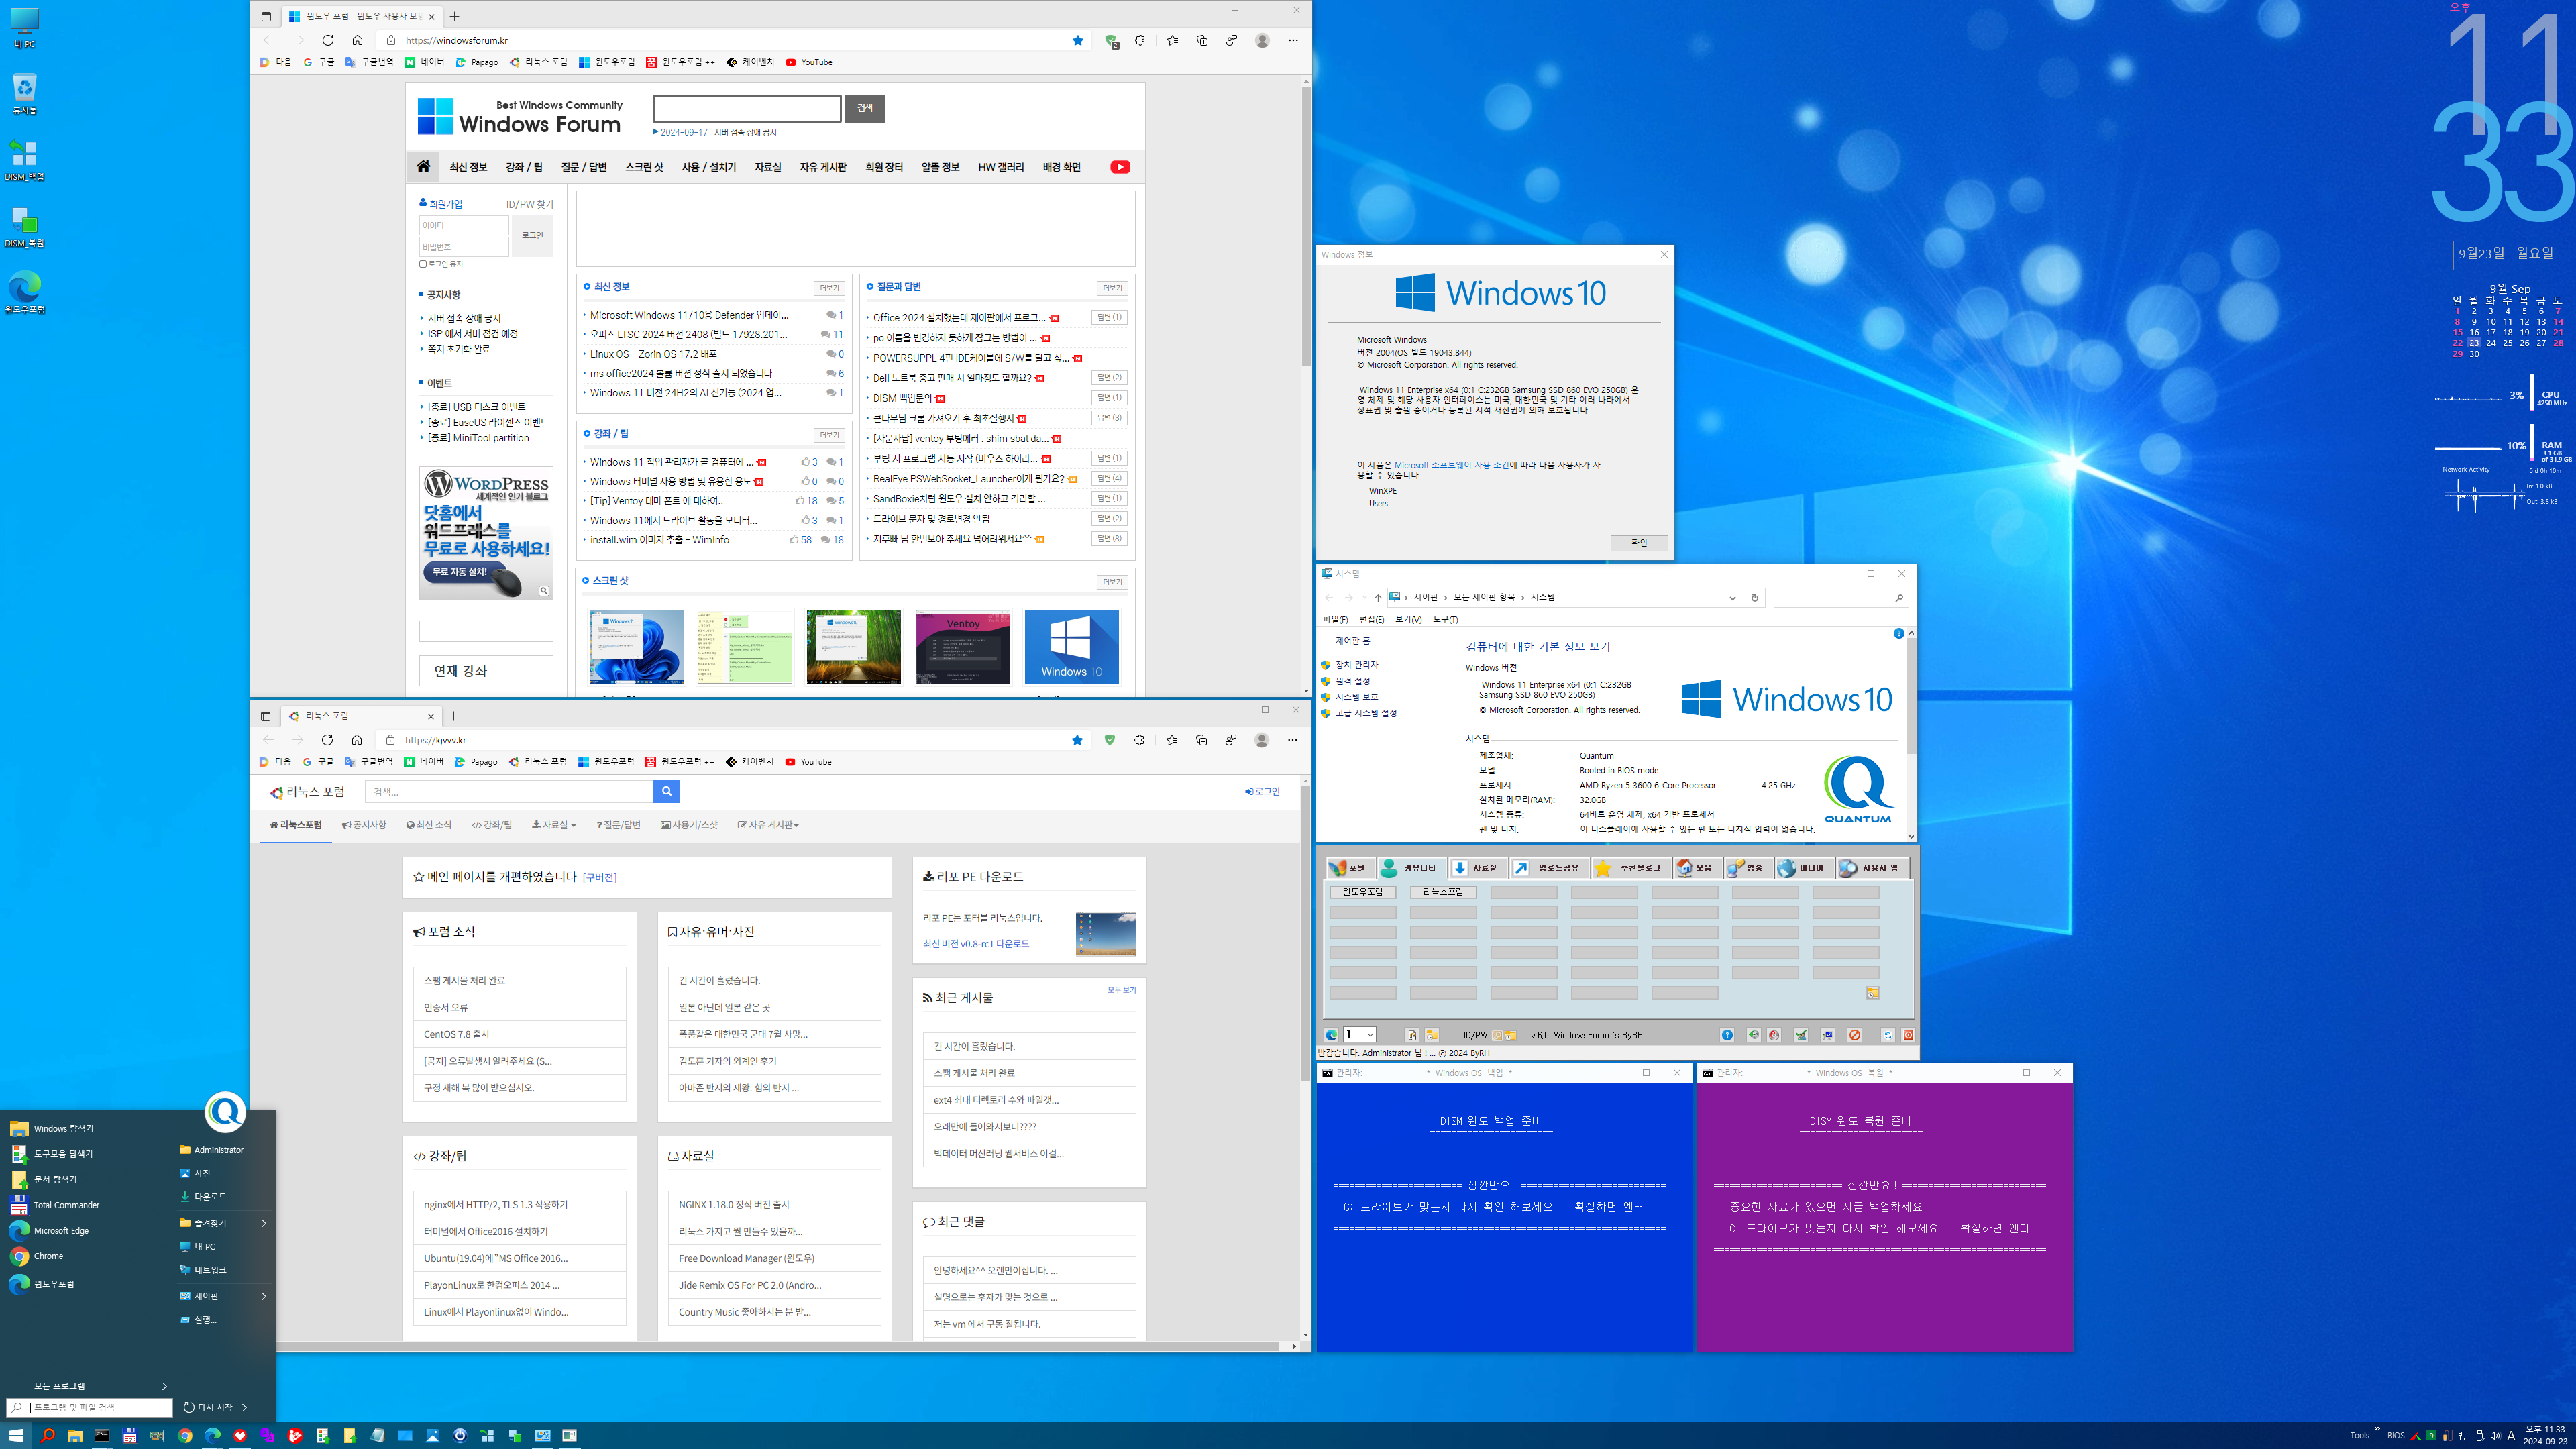The width and height of the screenshot is (2576, 1449).
Task: Click the 로그인 link on 리눅스 포럼
Action: [x=1262, y=791]
